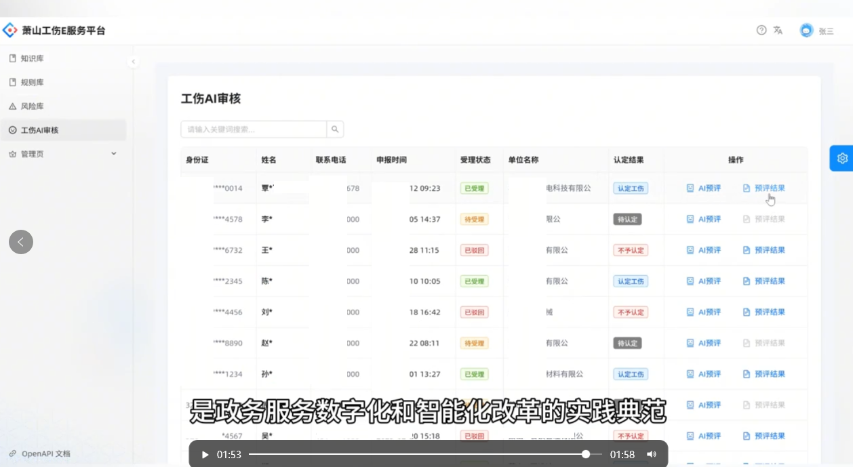This screenshot has width=853, height=467.
Task: Open the 工伤AI审核 sidebar entry
Action: (x=39, y=130)
